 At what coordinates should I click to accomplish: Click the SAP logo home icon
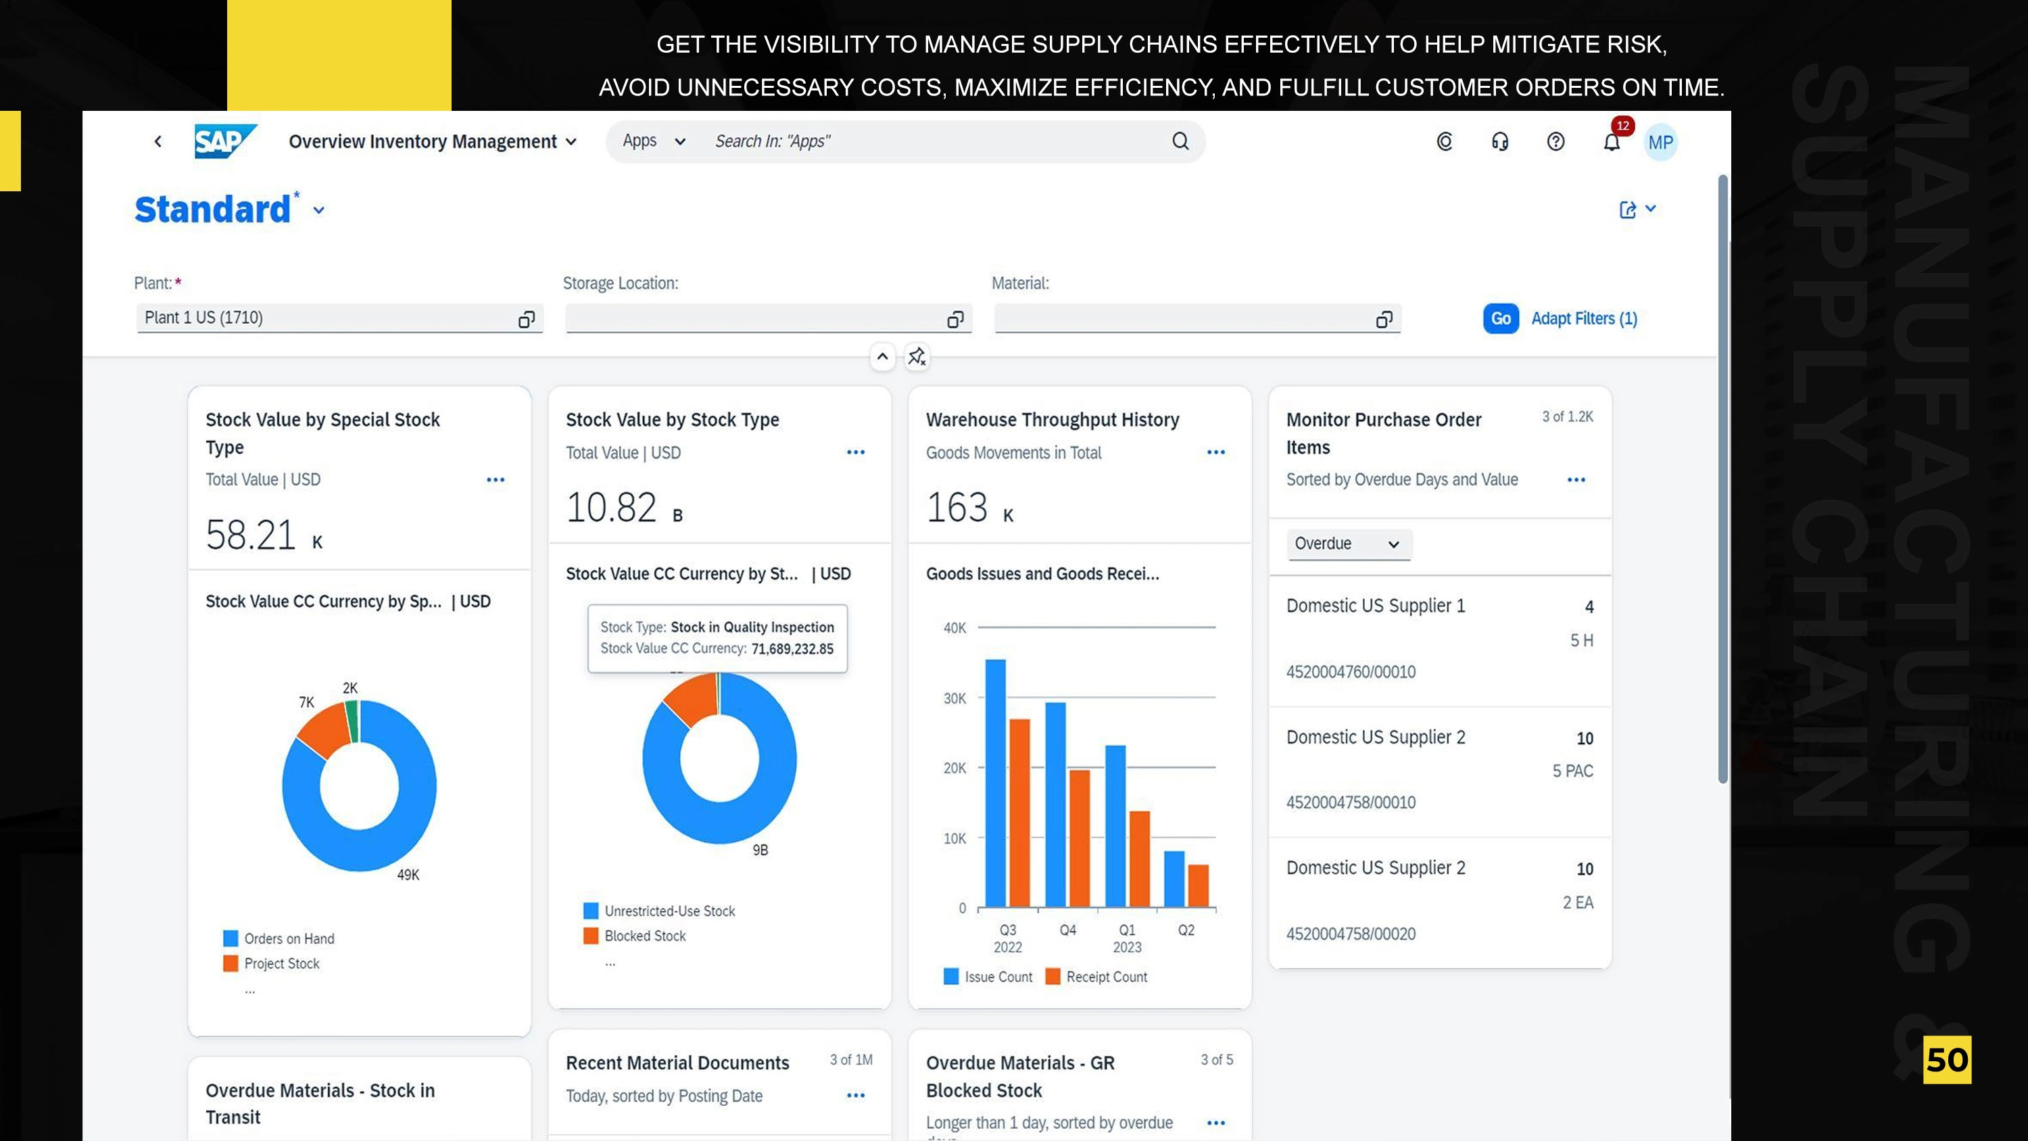(224, 142)
